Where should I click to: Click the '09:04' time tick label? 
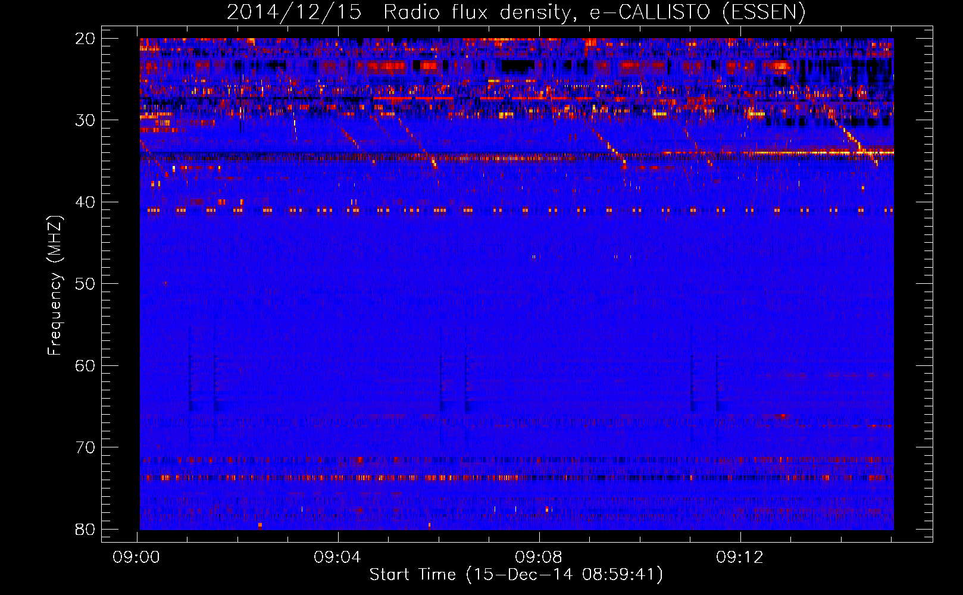tap(337, 558)
